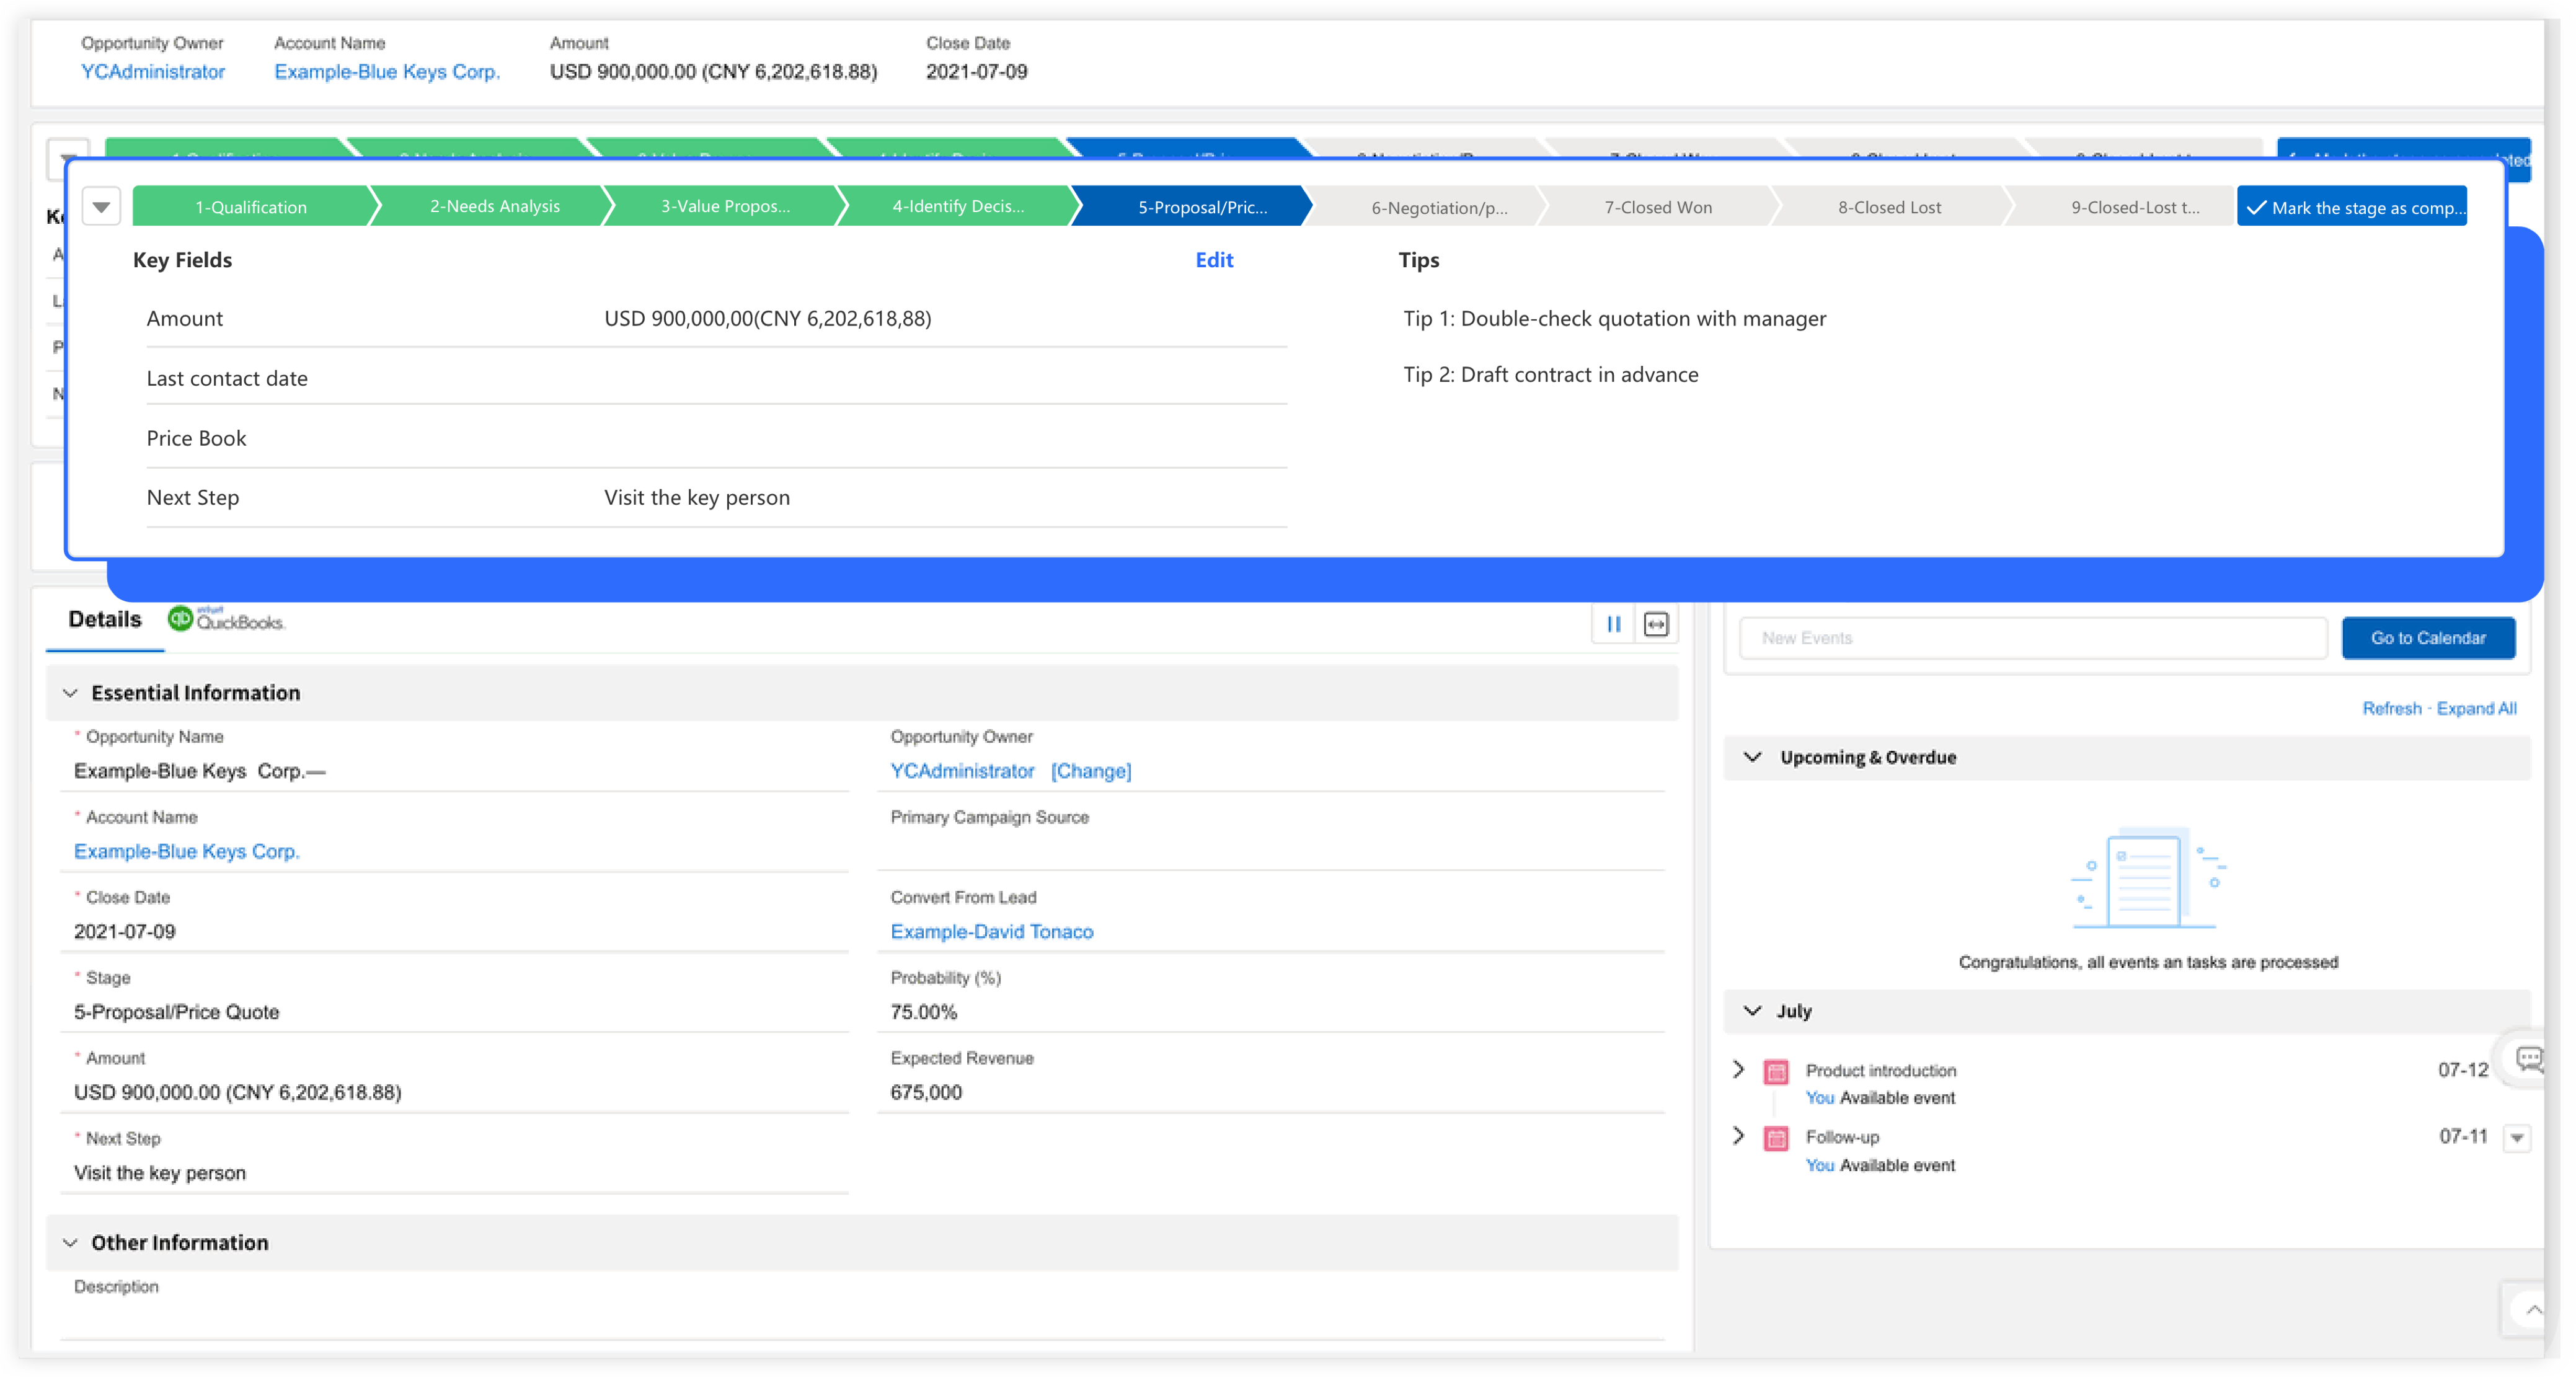Expand the Product introduction event details
Screen dimensions: 2576x1377
pyautogui.click(x=1738, y=1069)
